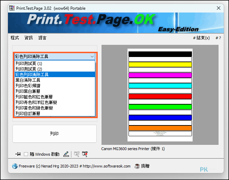
Task: Click the orange bar in print preview
Action: click(x=160, y=128)
